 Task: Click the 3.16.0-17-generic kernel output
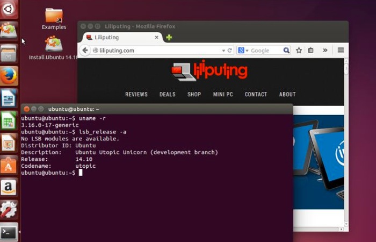pos(50,125)
